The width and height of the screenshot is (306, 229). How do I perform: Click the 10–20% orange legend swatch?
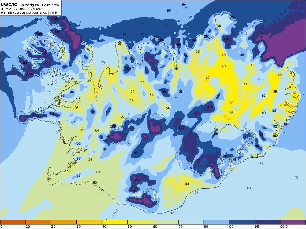pos(39,222)
